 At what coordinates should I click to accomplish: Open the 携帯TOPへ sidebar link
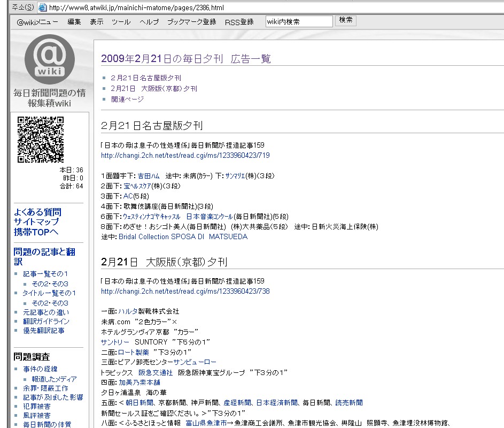36,232
